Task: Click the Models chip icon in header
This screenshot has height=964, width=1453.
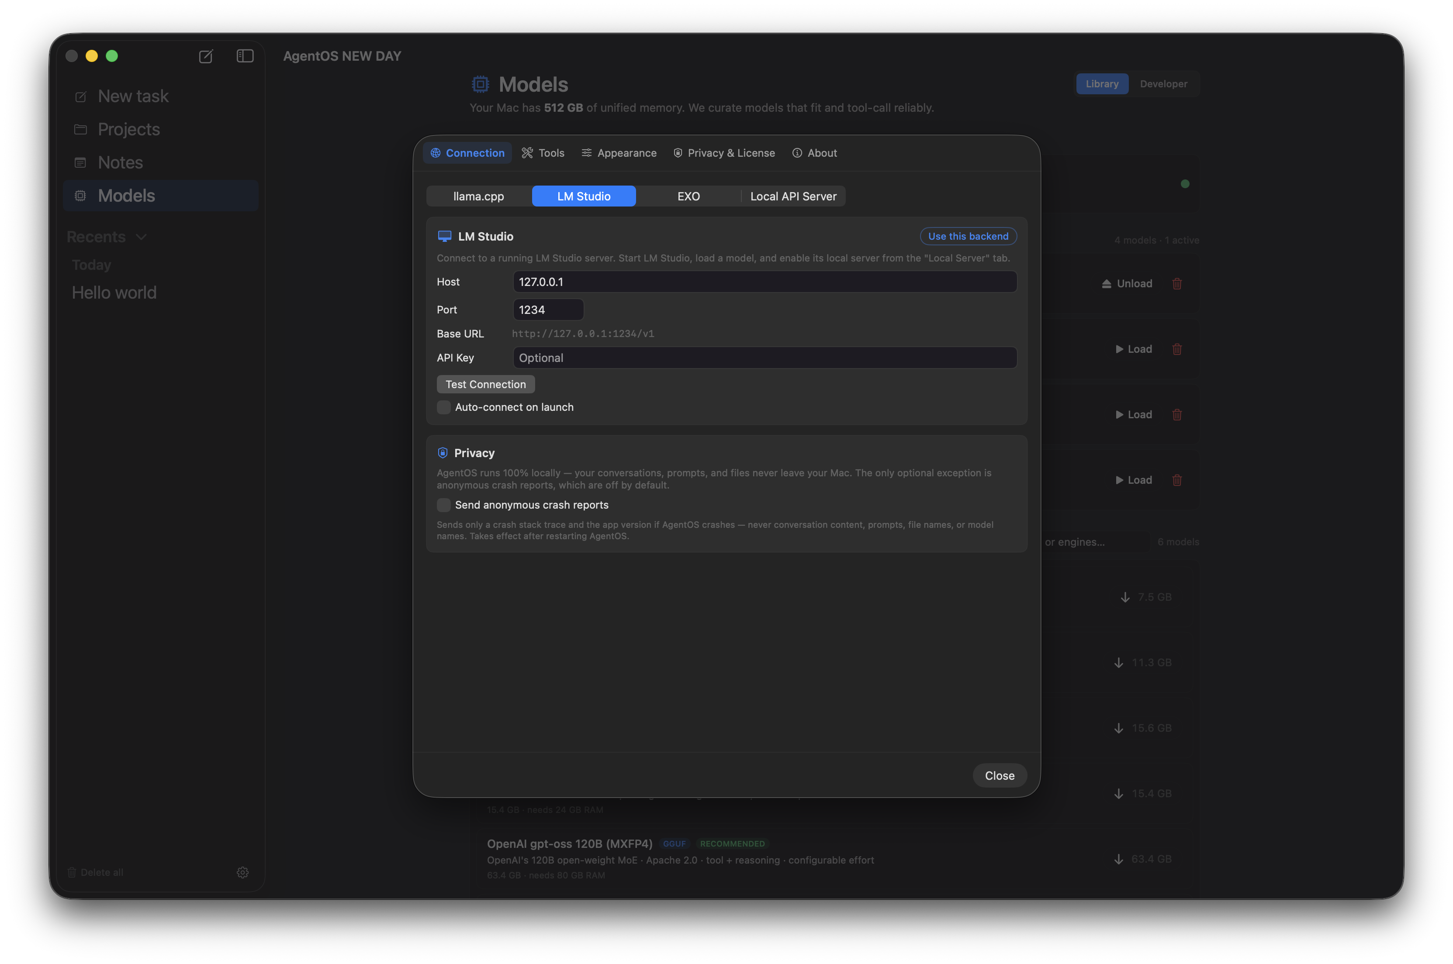Action: 481,84
